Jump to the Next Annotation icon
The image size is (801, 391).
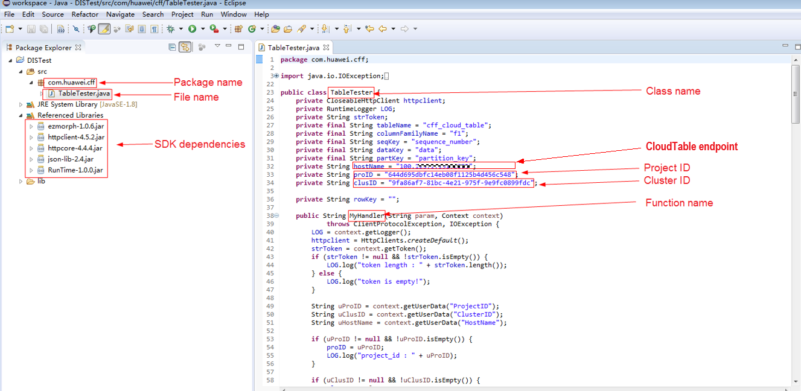click(325, 29)
